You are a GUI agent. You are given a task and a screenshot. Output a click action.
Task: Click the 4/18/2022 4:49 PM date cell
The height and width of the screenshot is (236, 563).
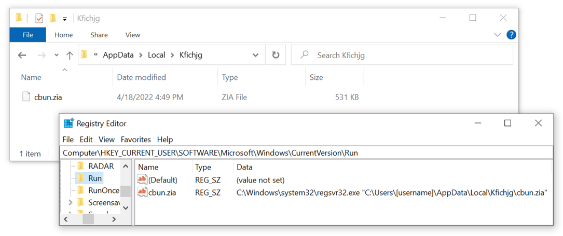coord(150,97)
